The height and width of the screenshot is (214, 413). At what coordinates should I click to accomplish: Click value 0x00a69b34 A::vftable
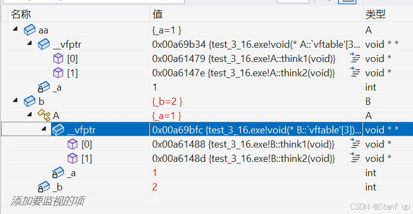click(x=256, y=44)
